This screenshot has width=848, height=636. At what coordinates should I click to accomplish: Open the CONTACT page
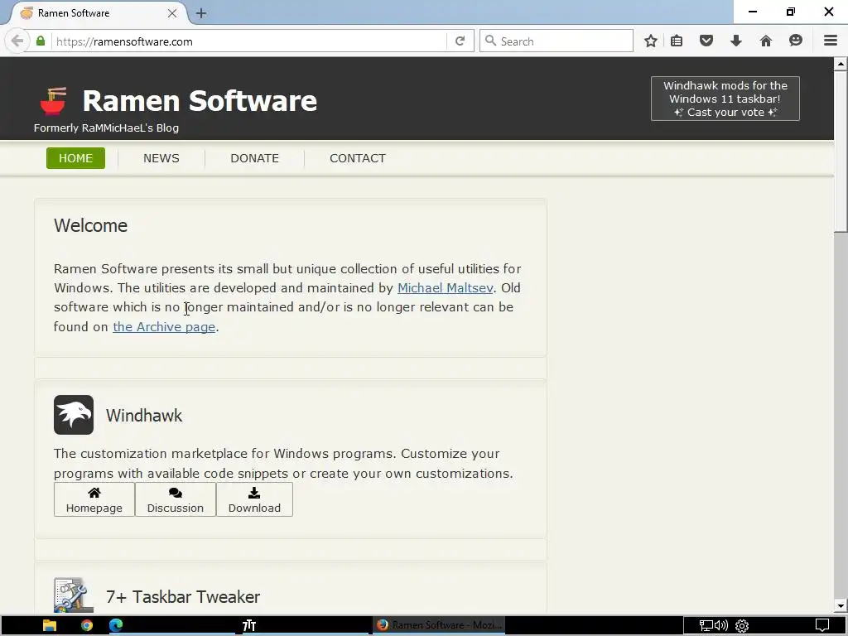point(358,158)
